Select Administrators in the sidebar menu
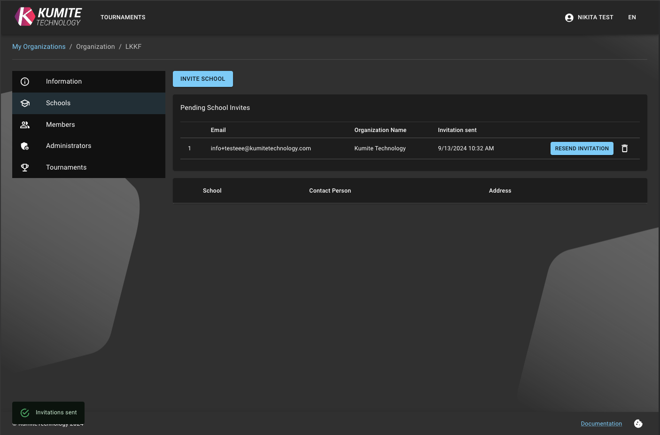Image resolution: width=660 pixels, height=435 pixels. pyautogui.click(x=69, y=146)
